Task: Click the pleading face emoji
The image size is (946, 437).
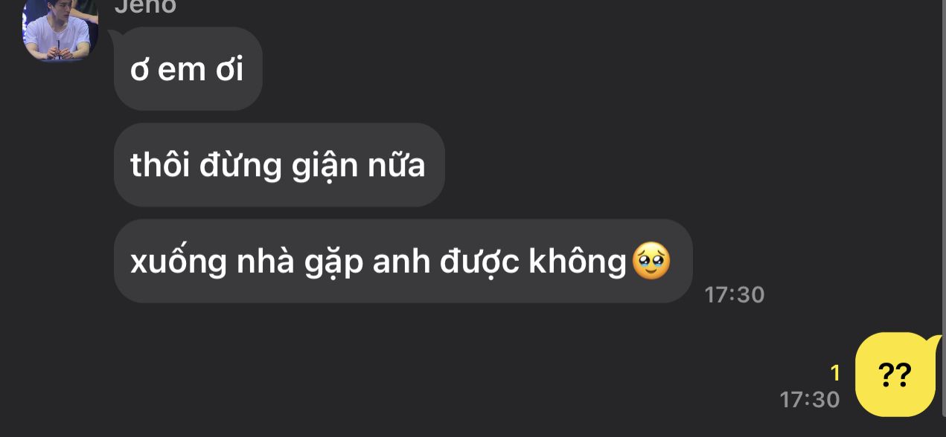Action: coord(651,262)
